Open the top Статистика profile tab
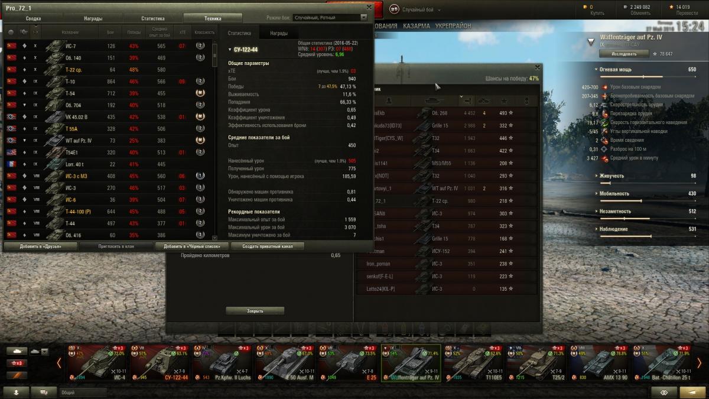 pyautogui.click(x=152, y=18)
